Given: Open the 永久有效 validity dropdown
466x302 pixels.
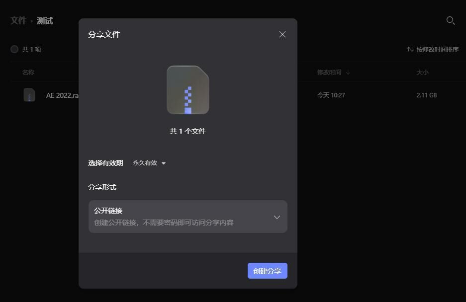Looking at the screenshot, I should tap(145, 163).
